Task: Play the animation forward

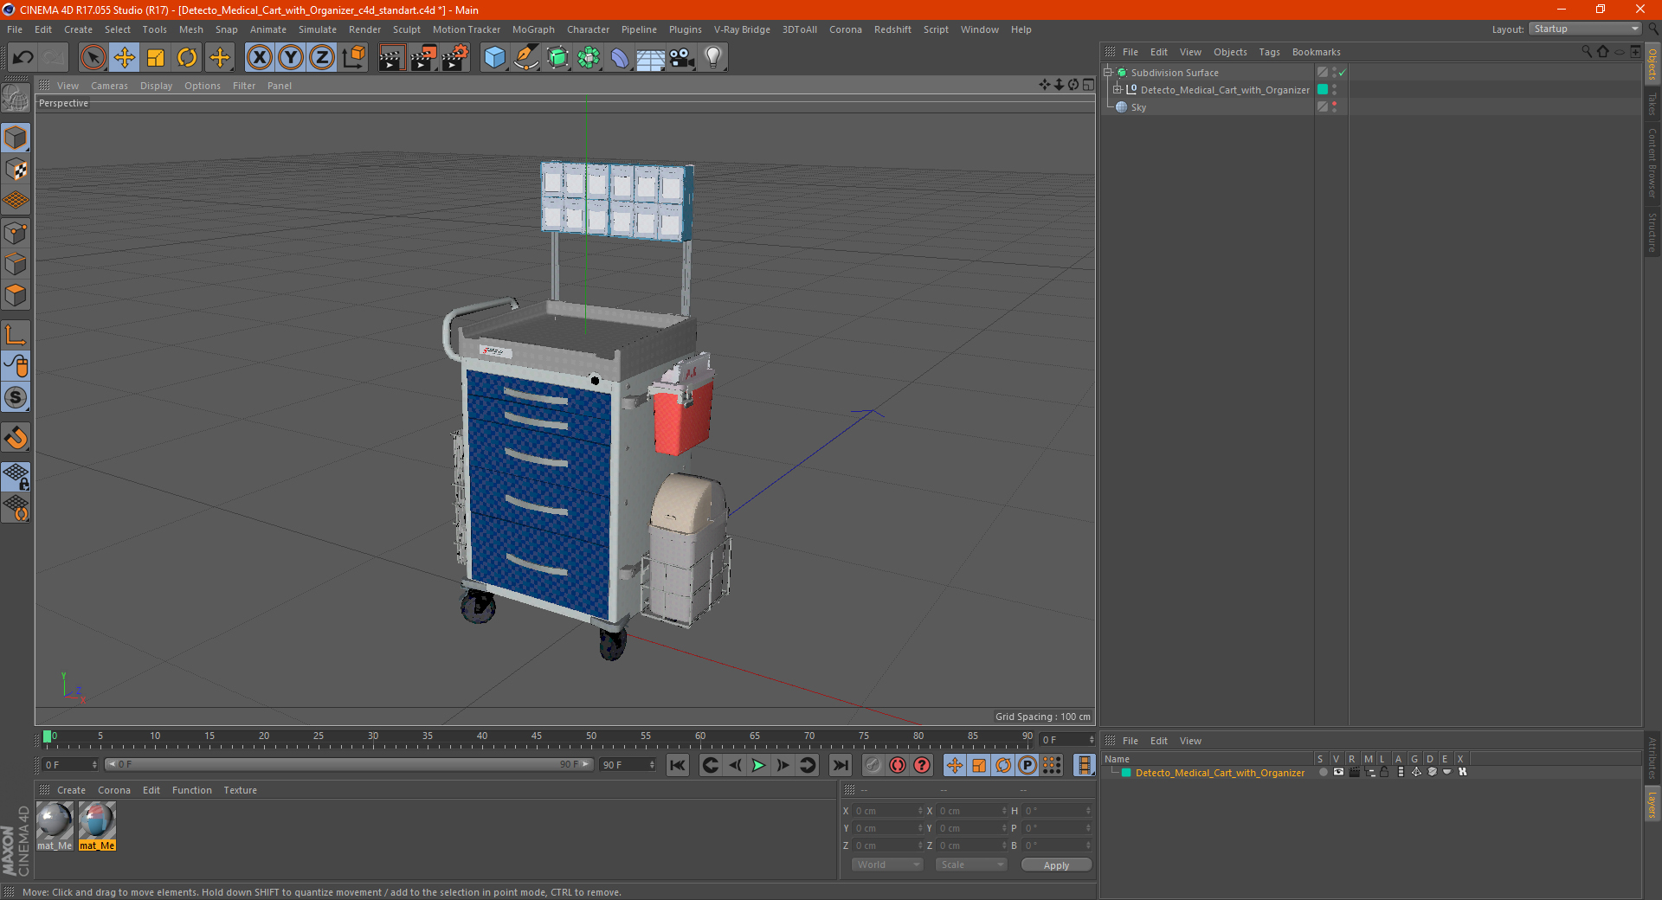Action: tap(758, 765)
